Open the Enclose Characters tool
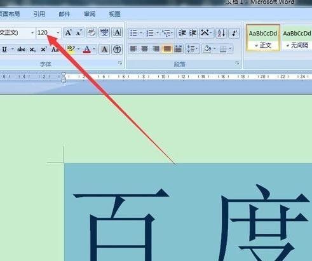Viewport: 312px width, 261px height. (x=117, y=50)
